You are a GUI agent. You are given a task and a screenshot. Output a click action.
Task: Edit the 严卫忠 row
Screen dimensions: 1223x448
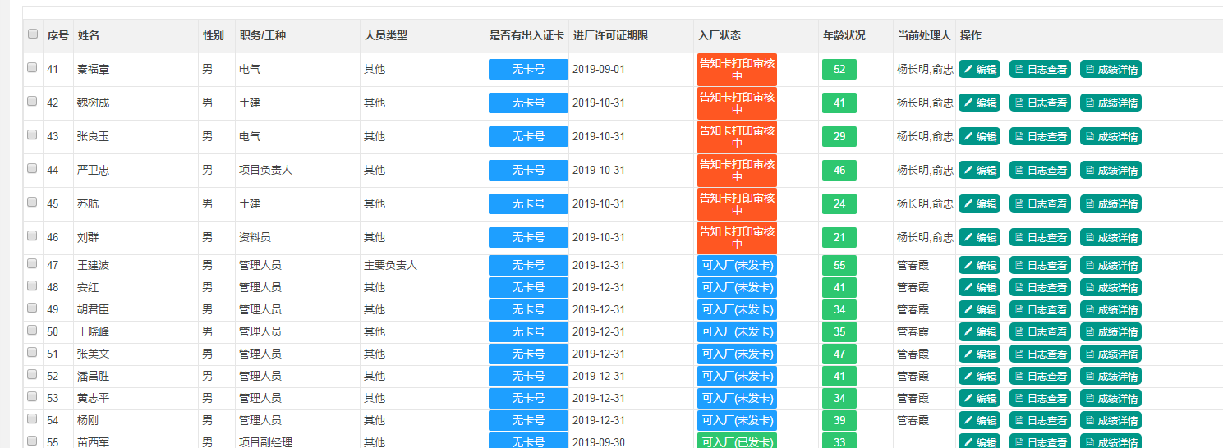point(979,170)
